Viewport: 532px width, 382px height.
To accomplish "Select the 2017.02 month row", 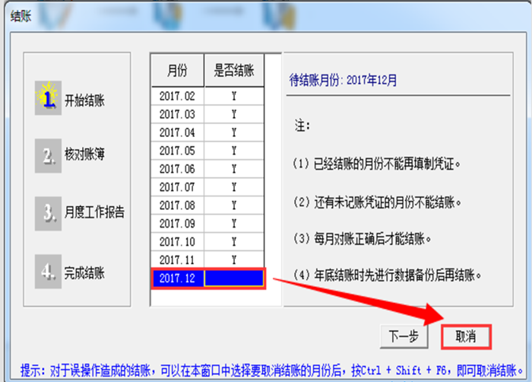I will click(207, 96).
